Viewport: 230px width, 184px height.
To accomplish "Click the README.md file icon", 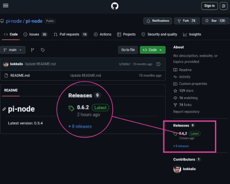I will point(6,76).
